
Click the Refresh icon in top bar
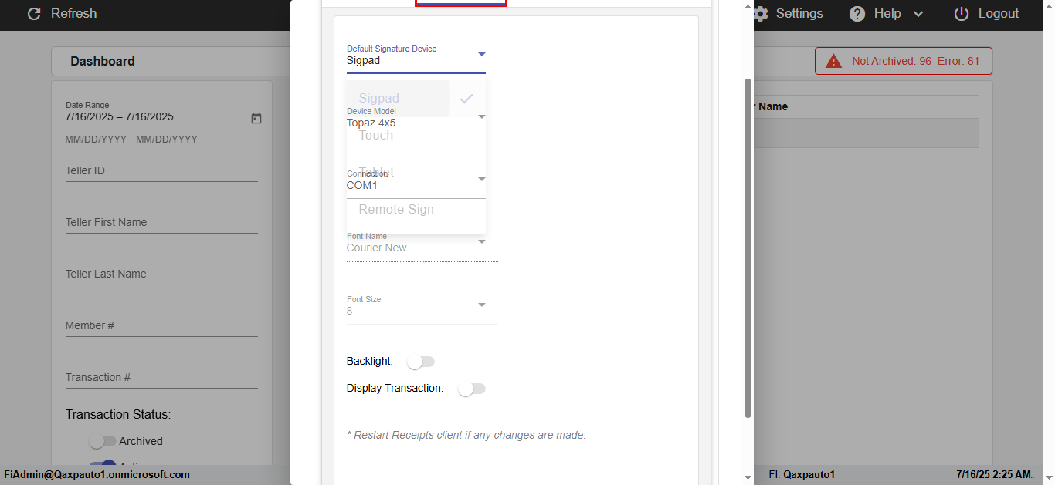click(x=33, y=14)
